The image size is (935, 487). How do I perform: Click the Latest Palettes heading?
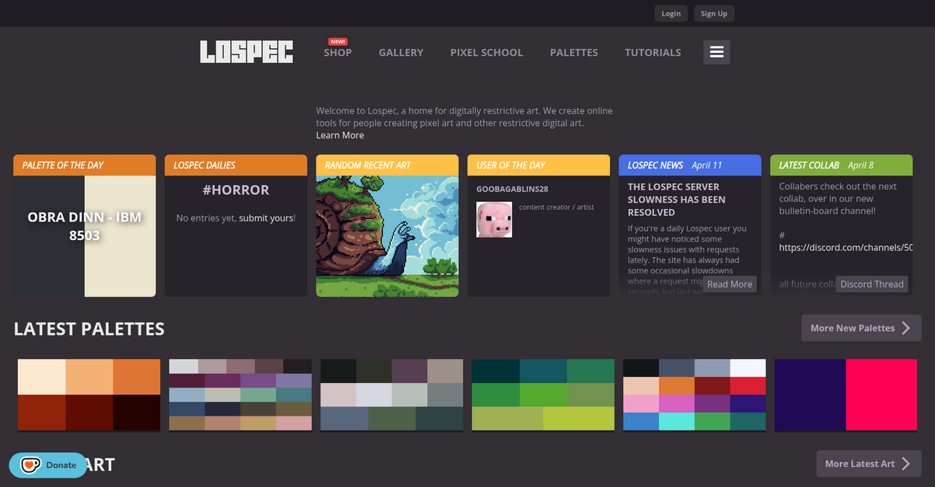(89, 329)
